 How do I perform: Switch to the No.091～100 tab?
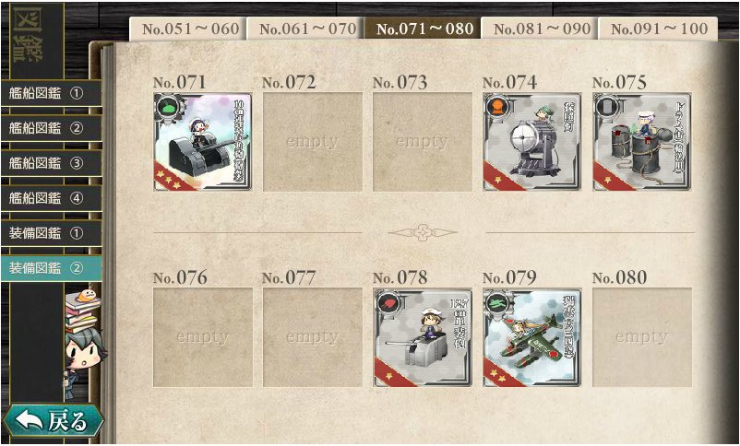(x=657, y=29)
